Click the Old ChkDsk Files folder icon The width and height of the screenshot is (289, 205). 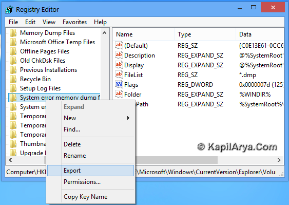[13, 61]
